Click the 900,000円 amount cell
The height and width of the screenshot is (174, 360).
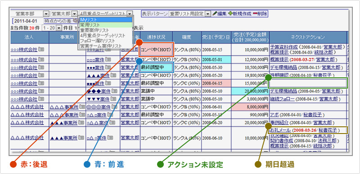coord(250,114)
